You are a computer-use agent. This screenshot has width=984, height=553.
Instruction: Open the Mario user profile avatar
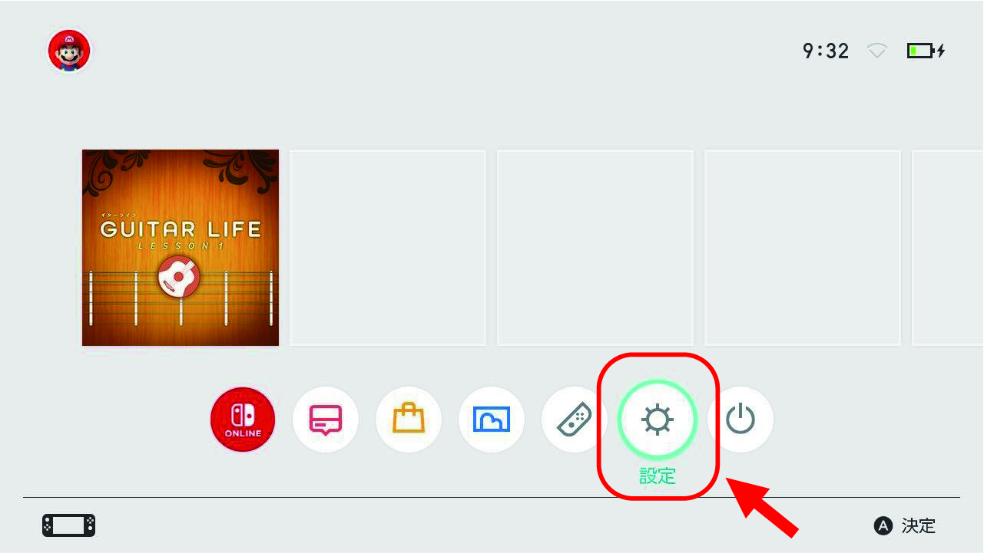[x=69, y=52]
